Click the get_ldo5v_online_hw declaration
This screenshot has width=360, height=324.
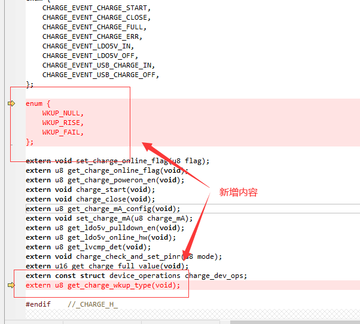[x=101, y=237]
